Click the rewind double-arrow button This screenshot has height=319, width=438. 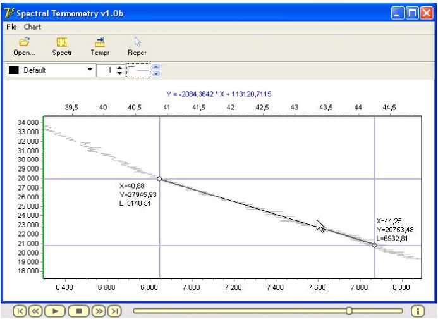coord(35,311)
